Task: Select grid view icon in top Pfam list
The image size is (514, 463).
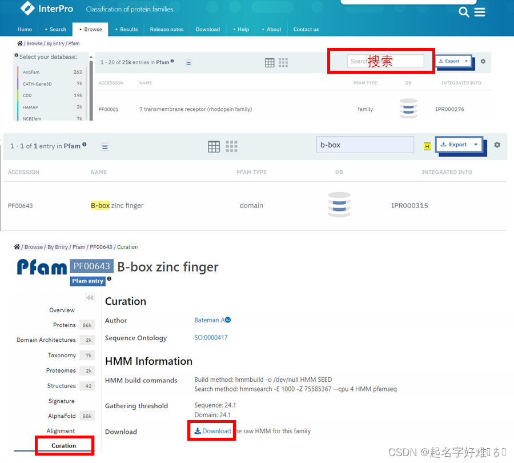Action: tap(283, 62)
